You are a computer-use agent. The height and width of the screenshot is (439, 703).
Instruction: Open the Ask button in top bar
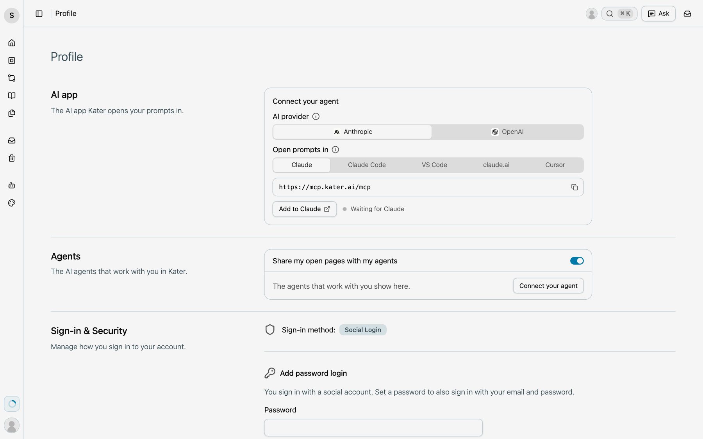tap(658, 14)
